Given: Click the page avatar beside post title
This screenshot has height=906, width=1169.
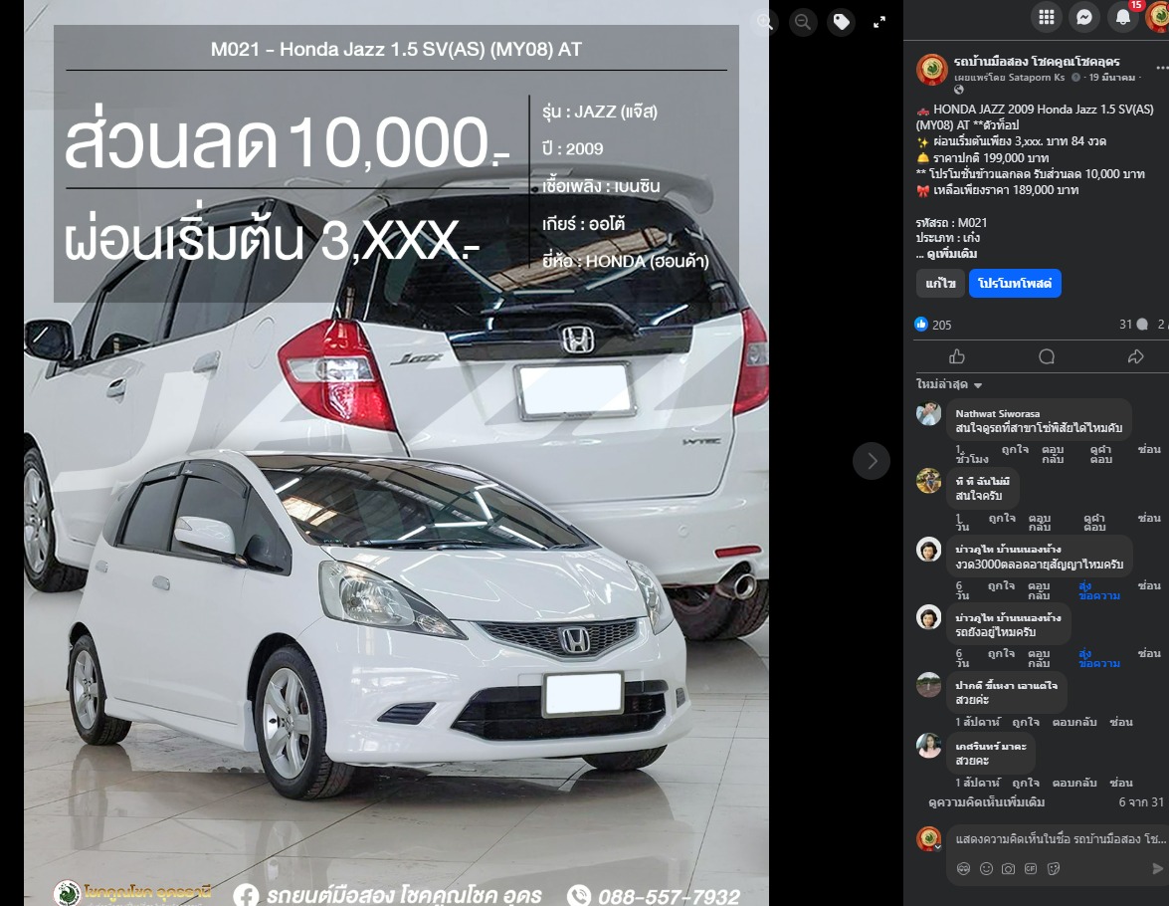Looking at the screenshot, I should 931,70.
